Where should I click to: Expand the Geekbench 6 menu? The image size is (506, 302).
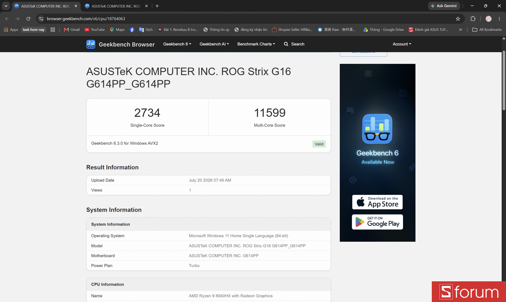click(177, 44)
